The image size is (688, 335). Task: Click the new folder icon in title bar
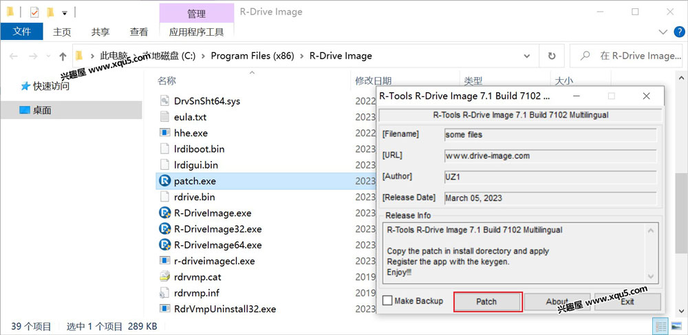pos(50,12)
